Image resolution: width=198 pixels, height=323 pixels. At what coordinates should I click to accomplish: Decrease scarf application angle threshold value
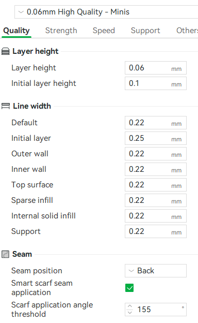tap(129, 313)
